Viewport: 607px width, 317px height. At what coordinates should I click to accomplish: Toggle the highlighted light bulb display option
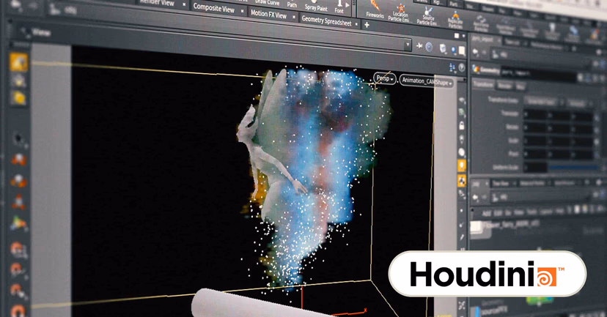click(461, 166)
